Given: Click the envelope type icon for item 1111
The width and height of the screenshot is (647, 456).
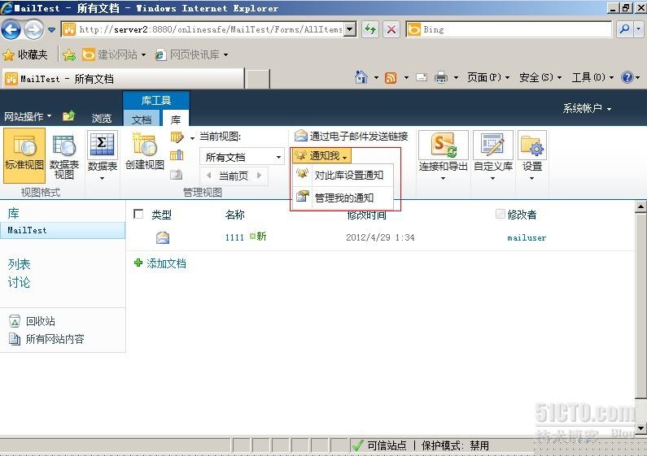Looking at the screenshot, I should (163, 237).
